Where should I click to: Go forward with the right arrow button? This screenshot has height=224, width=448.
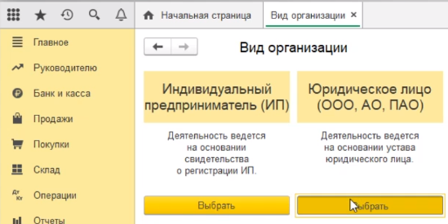183,47
